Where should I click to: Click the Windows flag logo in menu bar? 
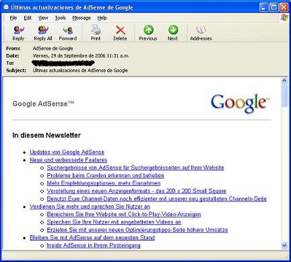click(x=284, y=18)
